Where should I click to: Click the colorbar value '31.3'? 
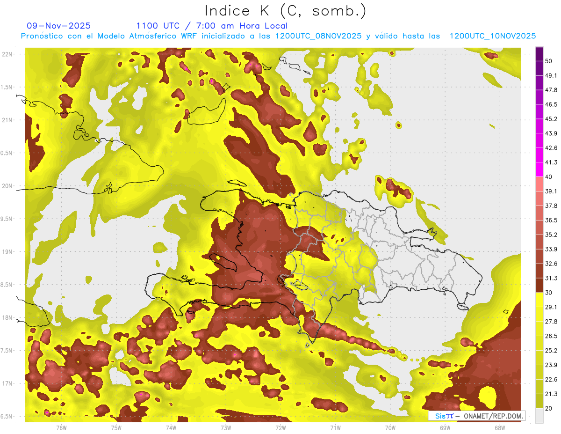click(551, 278)
